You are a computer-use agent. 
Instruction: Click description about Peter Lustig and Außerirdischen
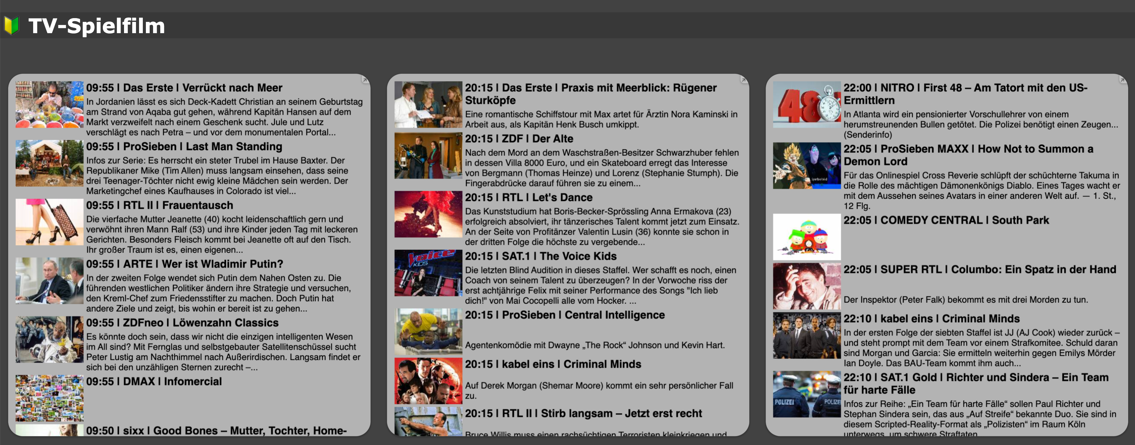223,352
